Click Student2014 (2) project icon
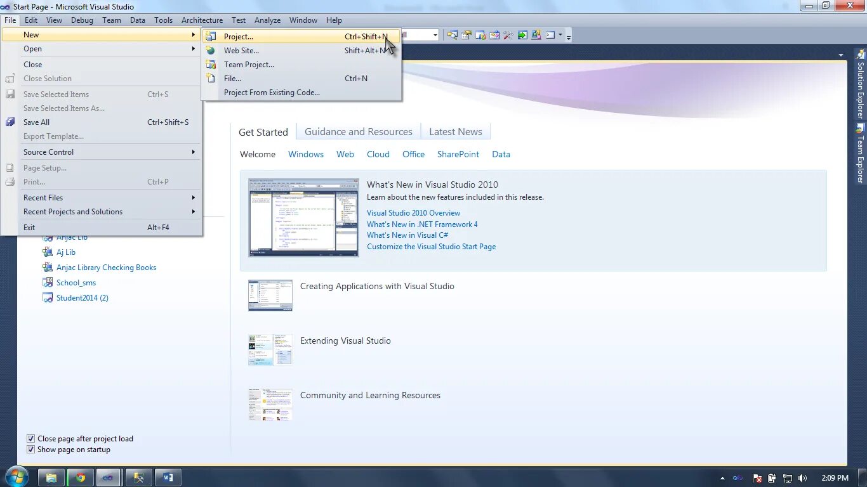This screenshot has height=487, width=867. point(48,298)
